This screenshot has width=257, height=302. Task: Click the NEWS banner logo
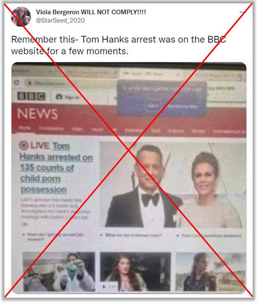click(37, 114)
